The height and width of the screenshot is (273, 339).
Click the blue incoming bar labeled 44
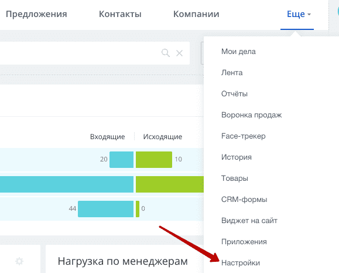pos(106,209)
